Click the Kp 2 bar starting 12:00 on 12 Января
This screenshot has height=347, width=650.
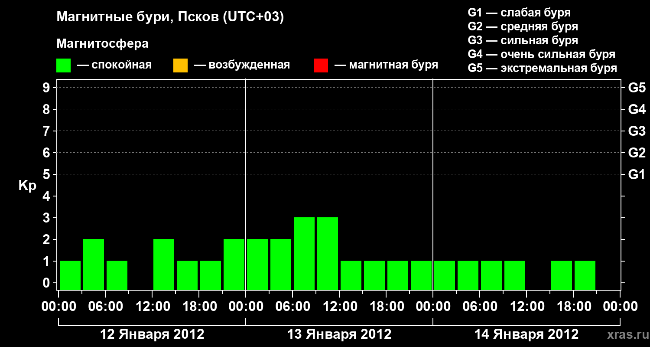[164, 265]
